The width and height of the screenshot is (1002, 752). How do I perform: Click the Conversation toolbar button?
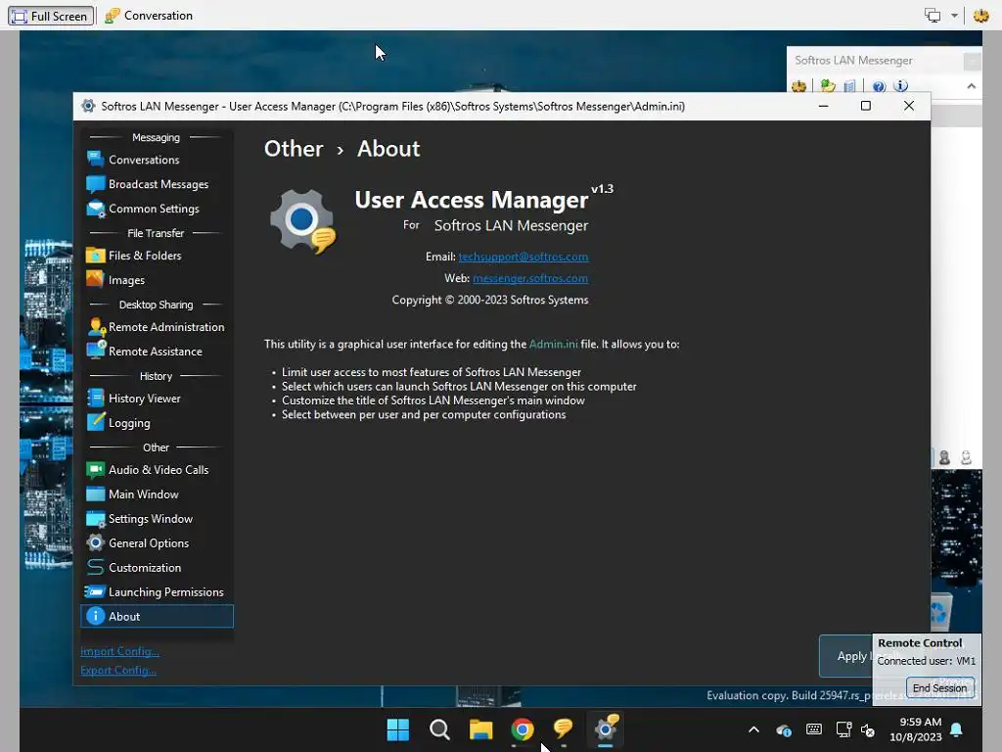pos(149,16)
